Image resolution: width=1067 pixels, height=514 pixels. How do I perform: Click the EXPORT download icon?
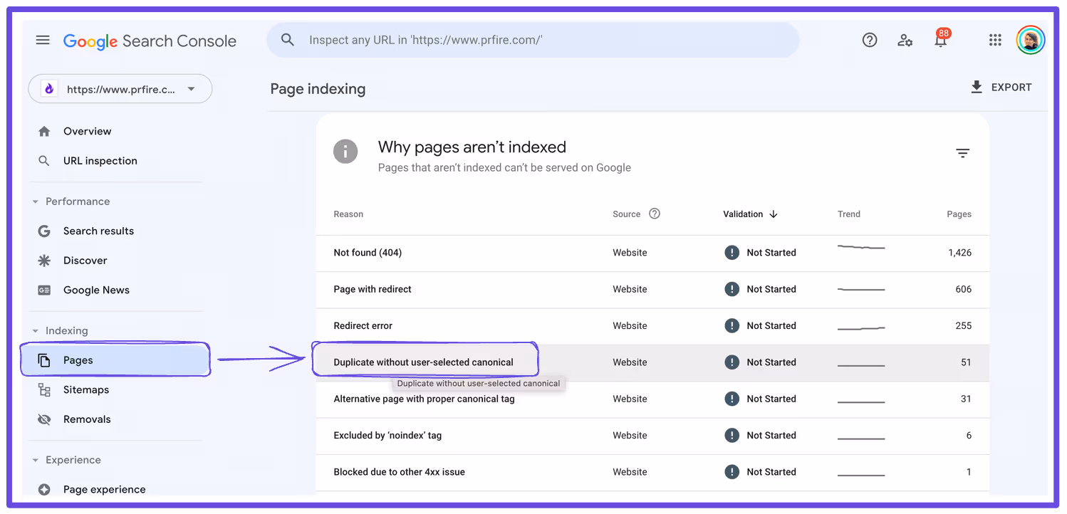(977, 87)
